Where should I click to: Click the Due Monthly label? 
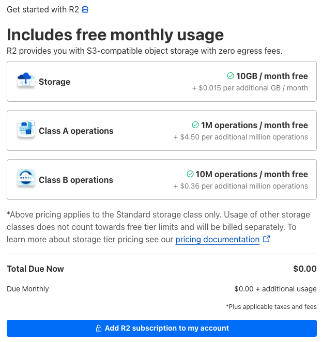tap(28, 289)
